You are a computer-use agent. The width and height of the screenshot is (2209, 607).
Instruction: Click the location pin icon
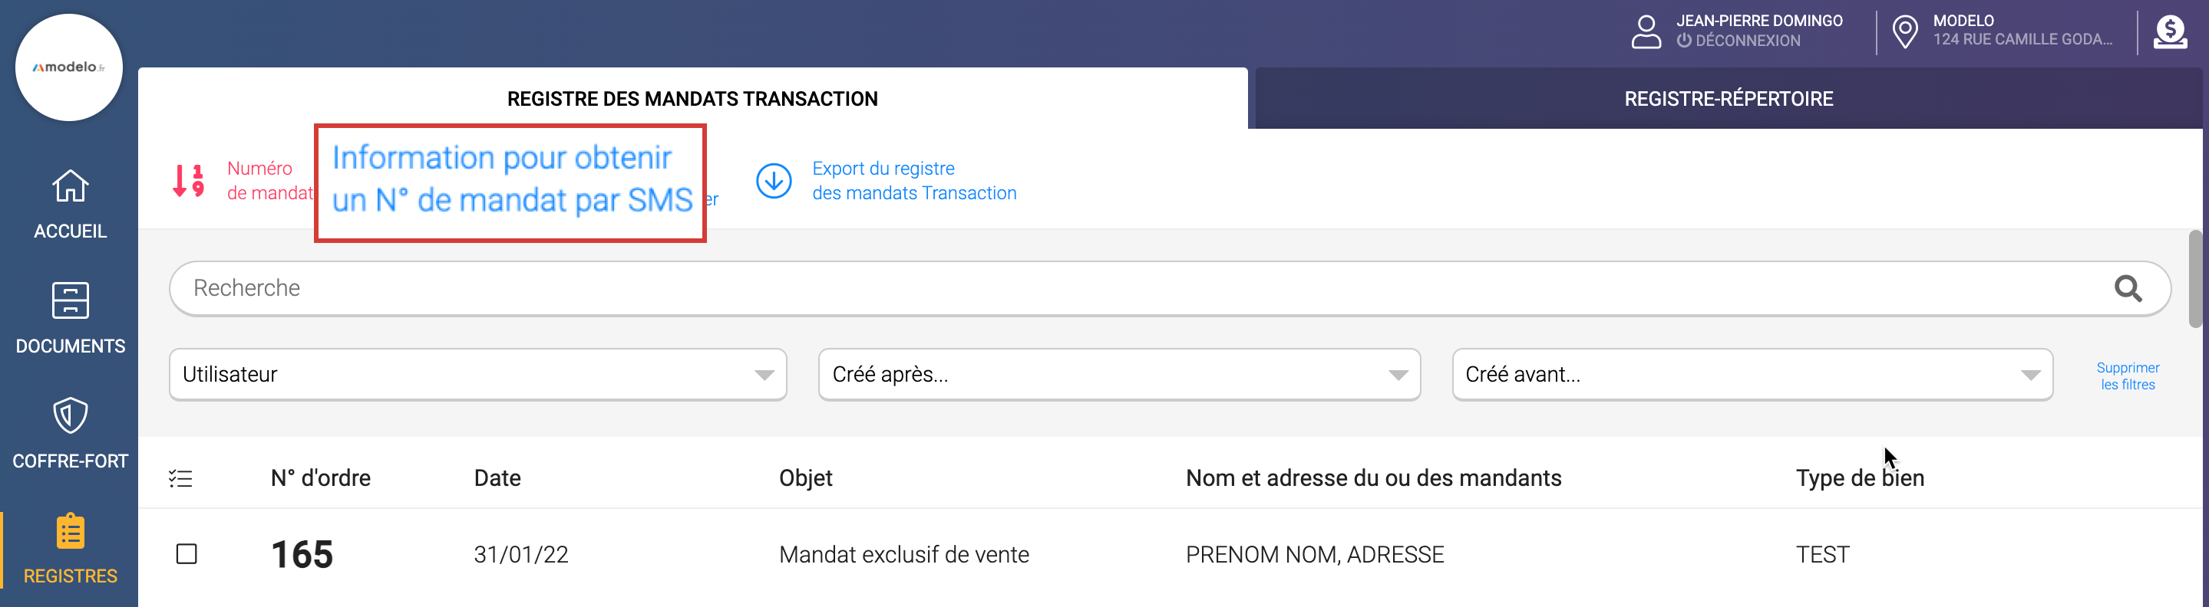tap(1904, 32)
